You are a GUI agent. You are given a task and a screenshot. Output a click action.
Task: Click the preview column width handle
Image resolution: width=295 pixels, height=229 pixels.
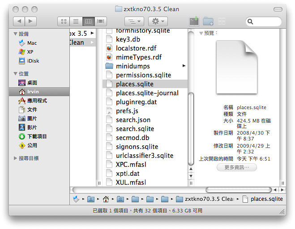pyautogui.click(x=283, y=183)
